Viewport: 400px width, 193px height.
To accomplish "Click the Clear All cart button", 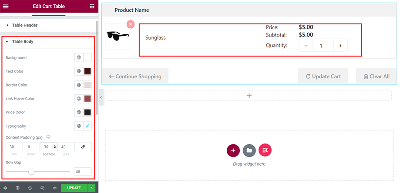I will [376, 77].
